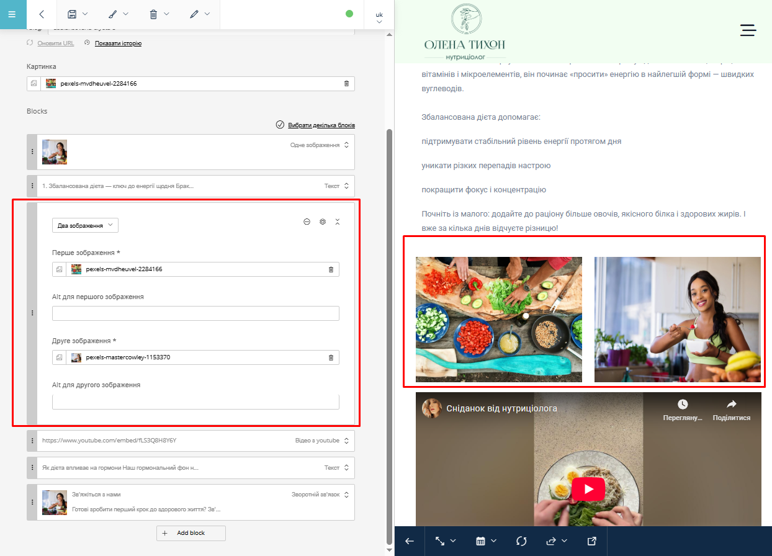Open preview in new window icon
Viewport: 772px width, 556px height.
coord(591,541)
